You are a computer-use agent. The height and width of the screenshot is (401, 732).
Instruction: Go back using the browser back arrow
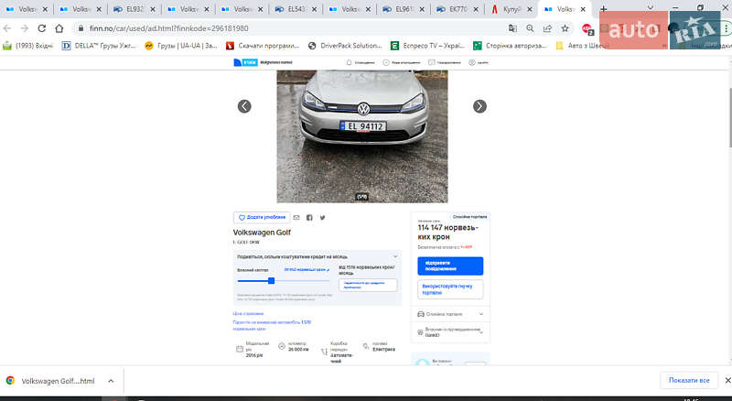point(9,28)
